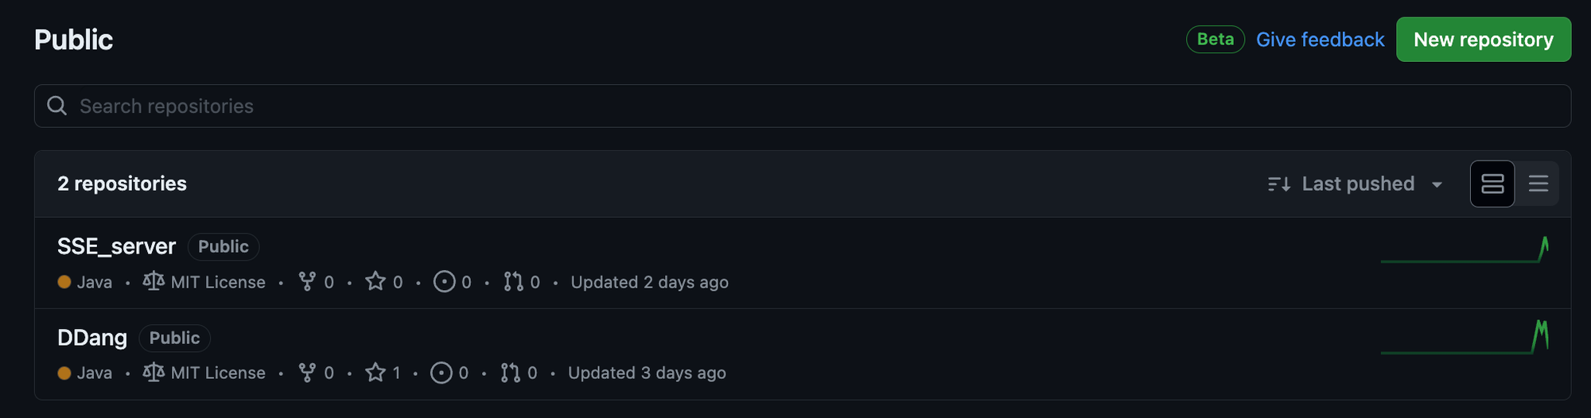
Task: Click the New repository button
Action: (1484, 39)
